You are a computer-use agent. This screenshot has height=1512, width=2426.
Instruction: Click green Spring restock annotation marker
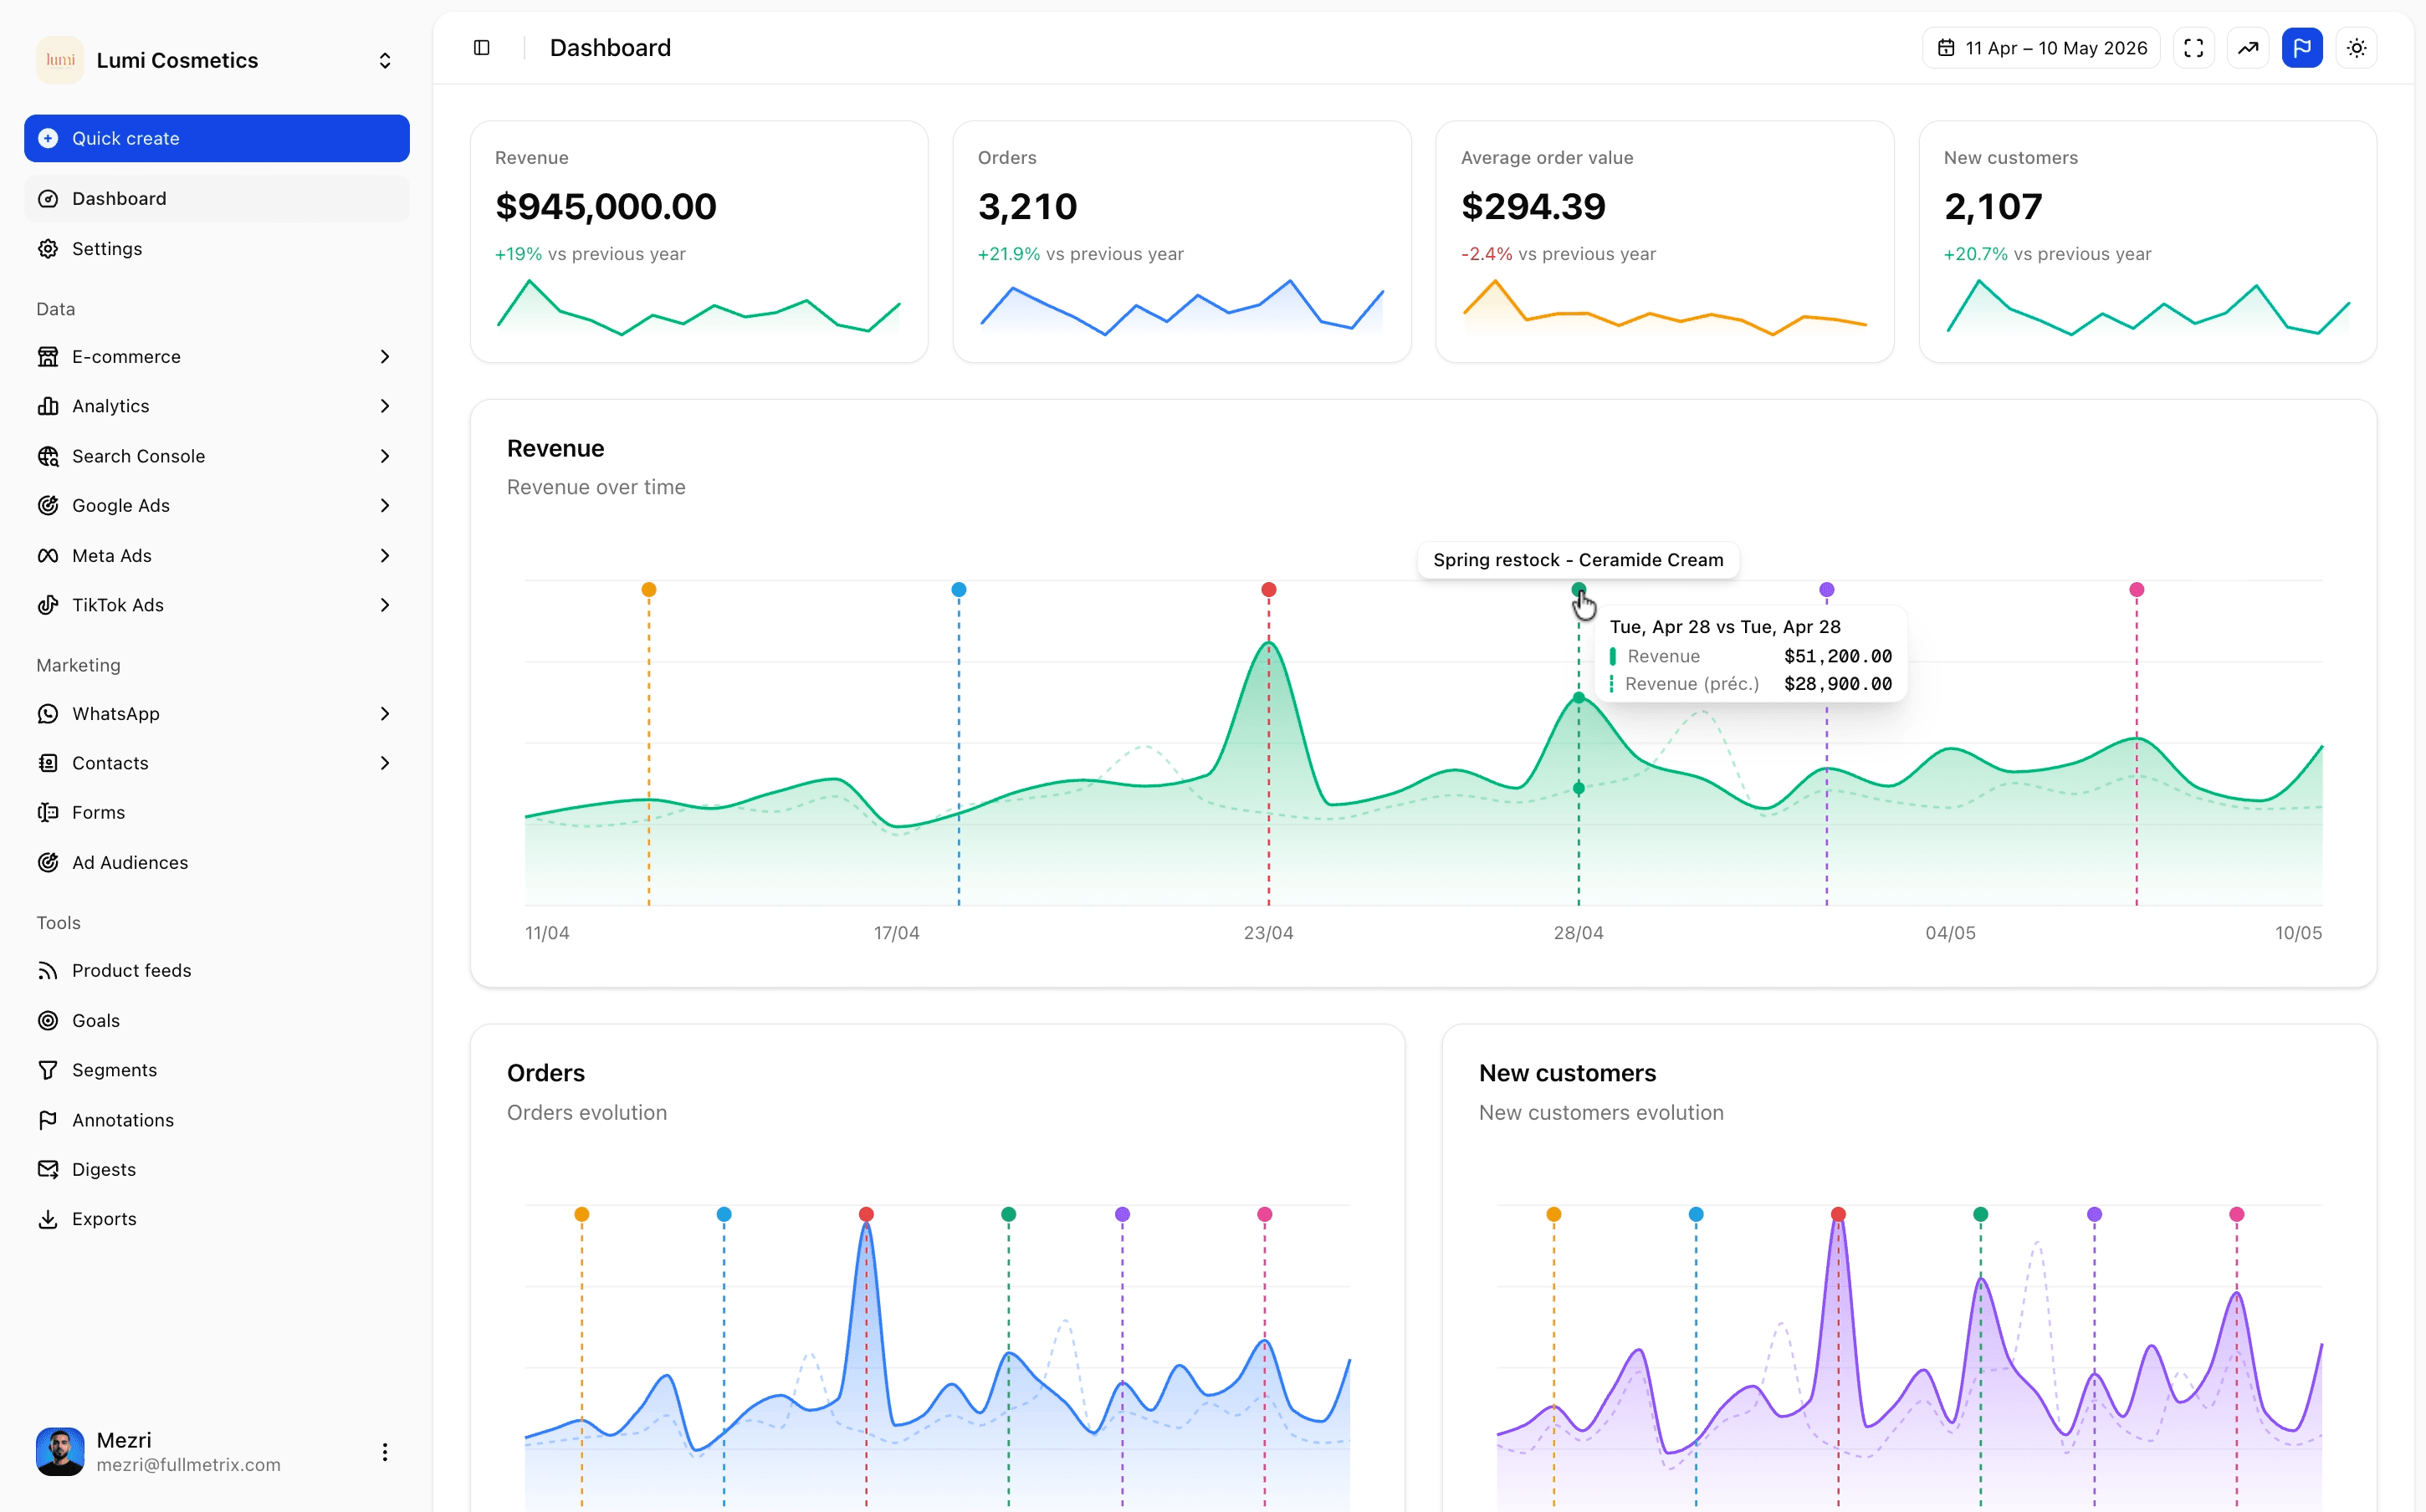tap(1579, 590)
